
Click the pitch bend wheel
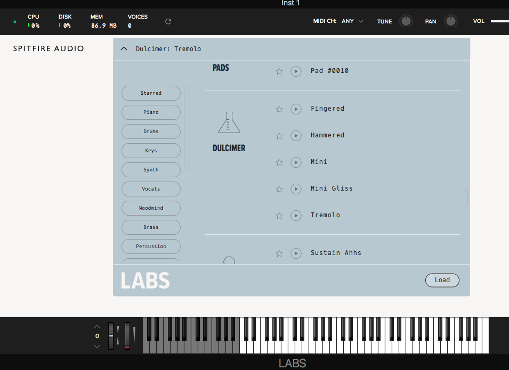[111, 336]
